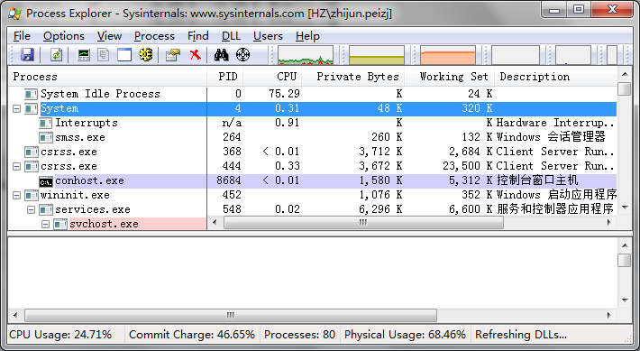Open the Find menu

click(x=198, y=36)
